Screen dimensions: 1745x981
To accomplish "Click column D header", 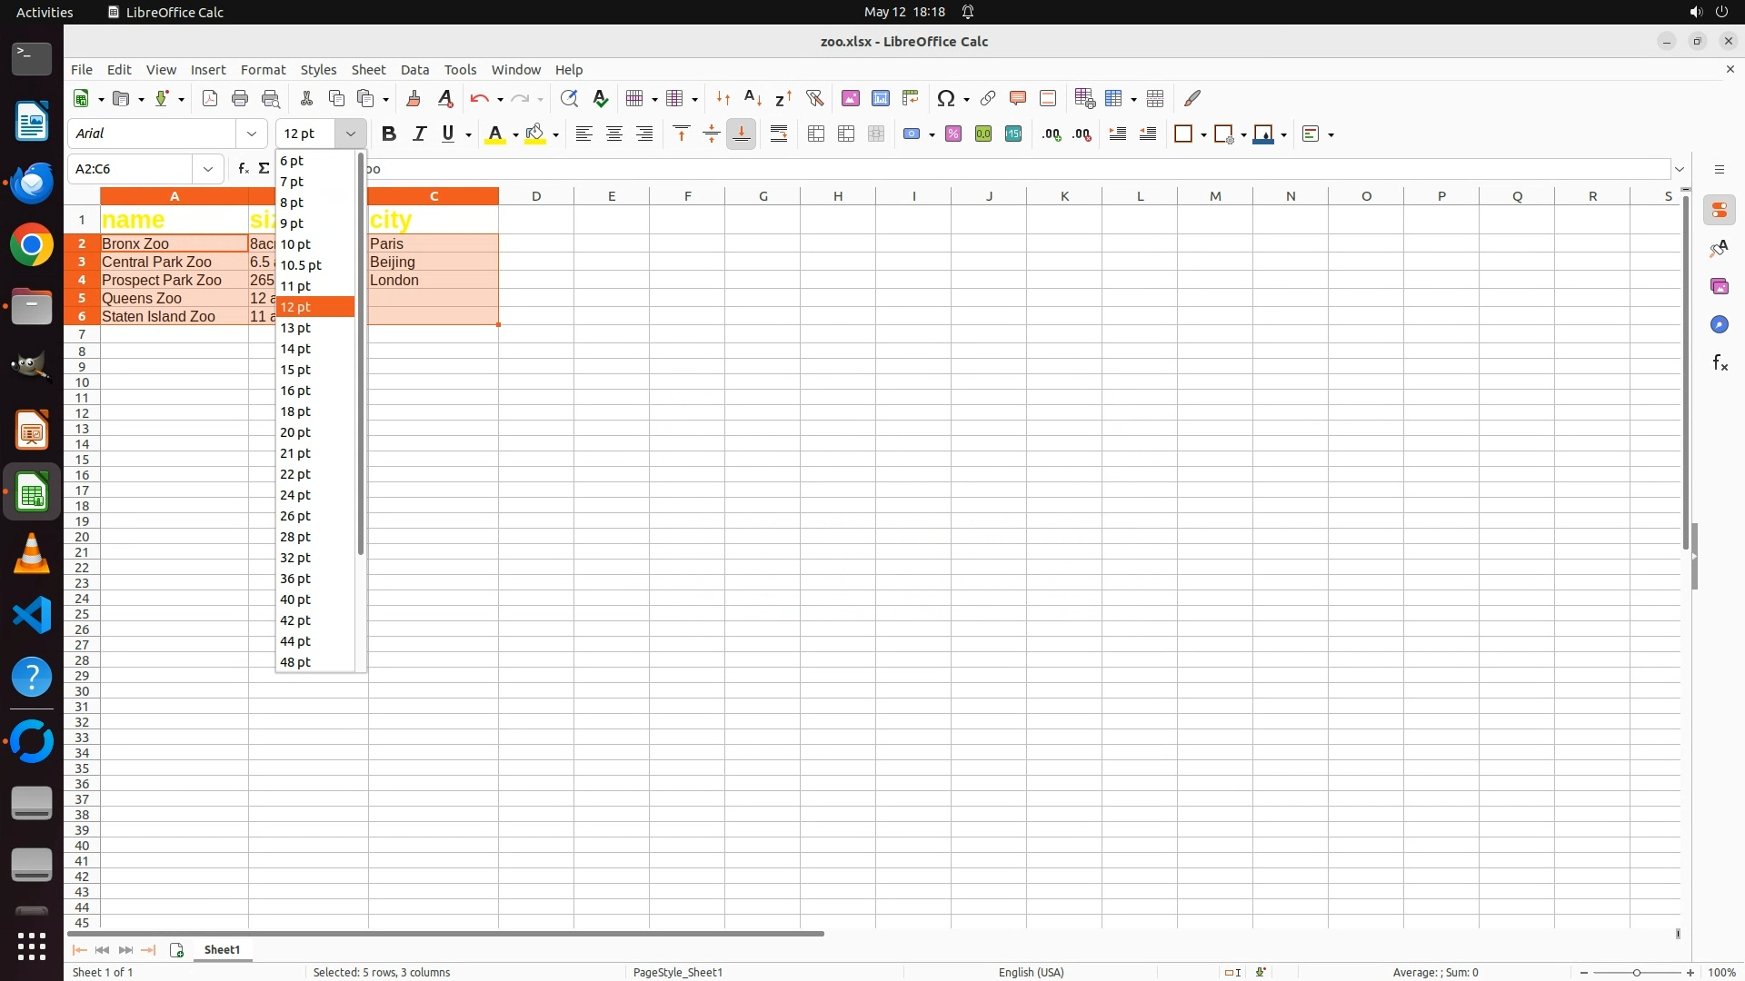I will pyautogui.click(x=536, y=196).
